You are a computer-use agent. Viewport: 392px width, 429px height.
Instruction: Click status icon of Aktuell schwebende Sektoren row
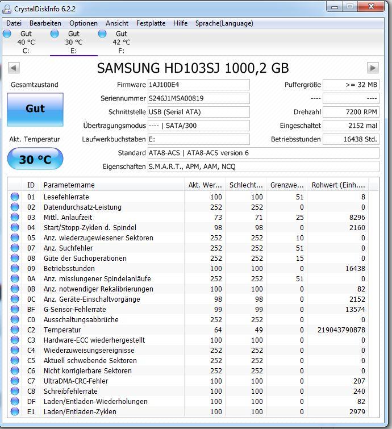(15, 360)
